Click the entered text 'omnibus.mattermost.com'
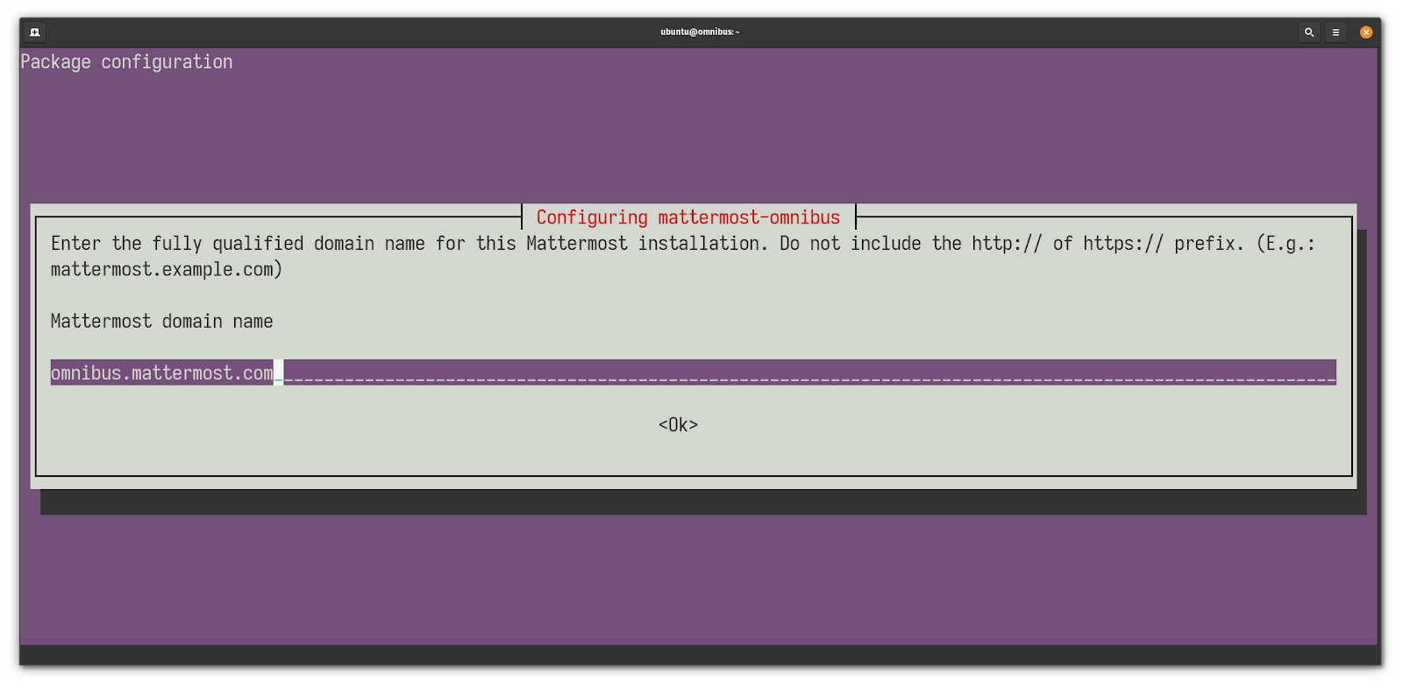Screen dimensions: 1403x689 pyautogui.click(x=161, y=373)
